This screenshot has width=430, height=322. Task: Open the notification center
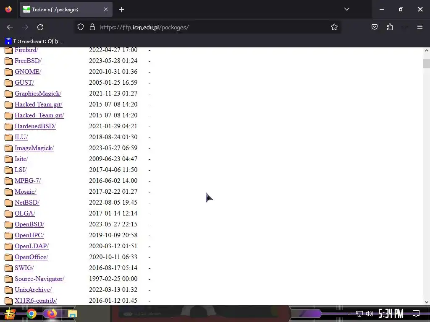(x=416, y=314)
